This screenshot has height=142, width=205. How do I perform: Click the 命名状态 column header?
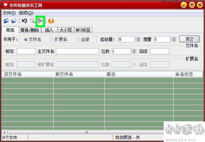188,74
